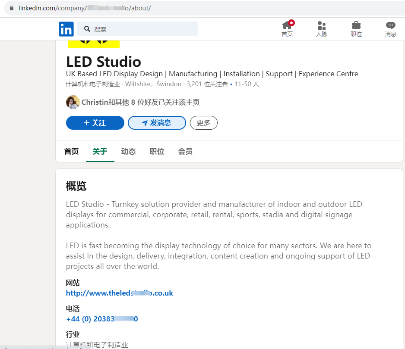Switch to the 会员 people tab
The height and width of the screenshot is (349, 405).
click(185, 151)
